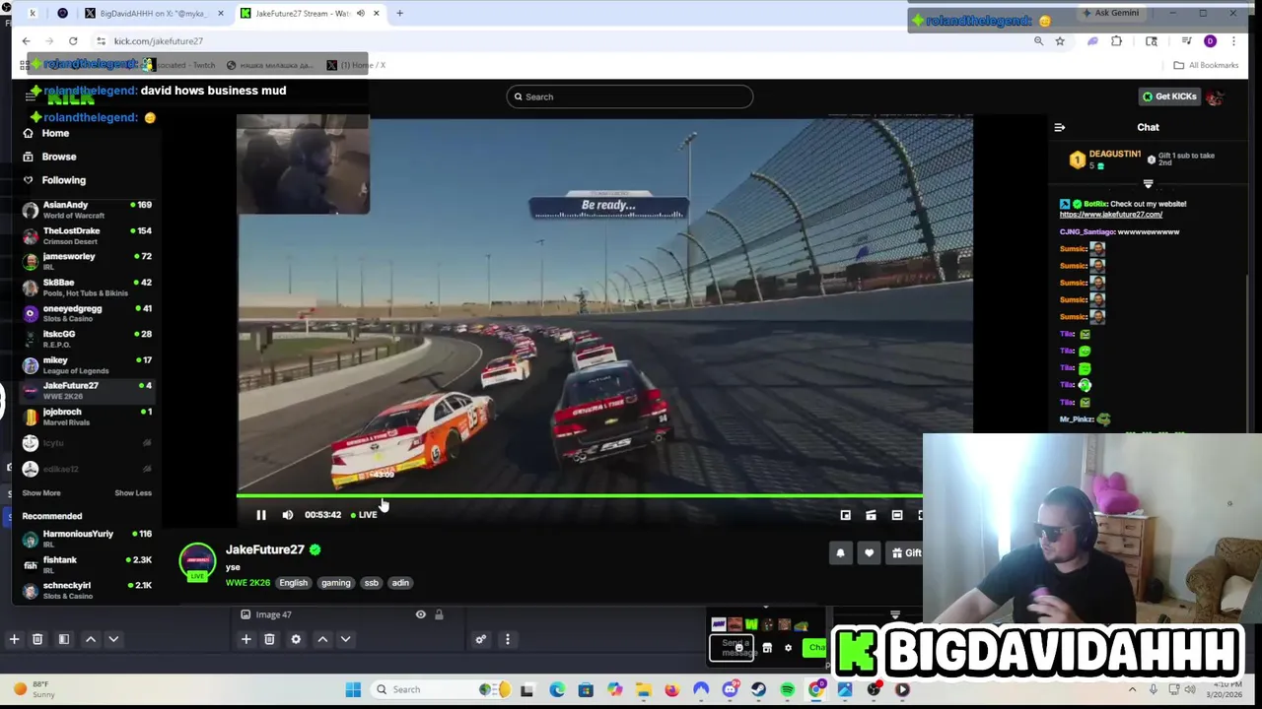
Task: Open the user avatar menu on Kick
Action: pos(1215,97)
